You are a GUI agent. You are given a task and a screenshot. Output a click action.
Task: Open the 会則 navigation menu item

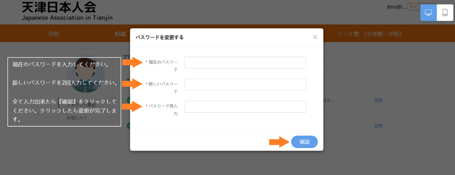pos(53,34)
